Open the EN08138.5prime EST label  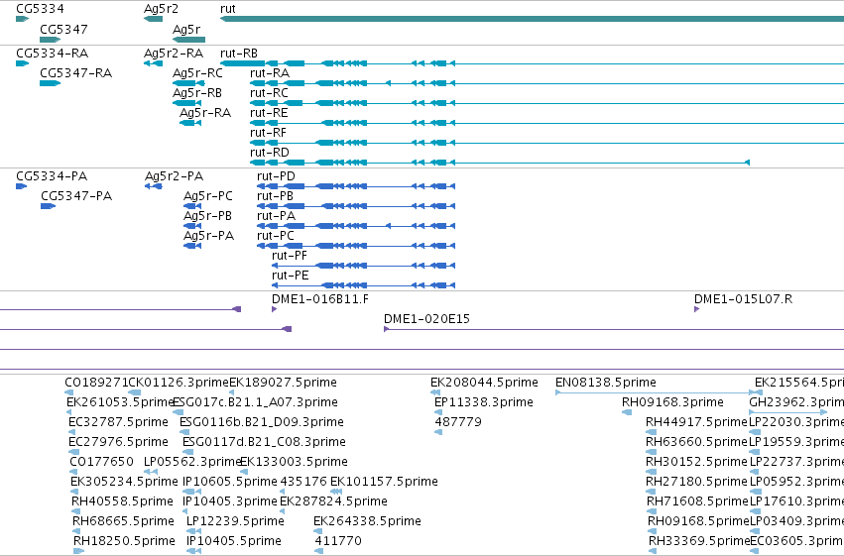[606, 383]
